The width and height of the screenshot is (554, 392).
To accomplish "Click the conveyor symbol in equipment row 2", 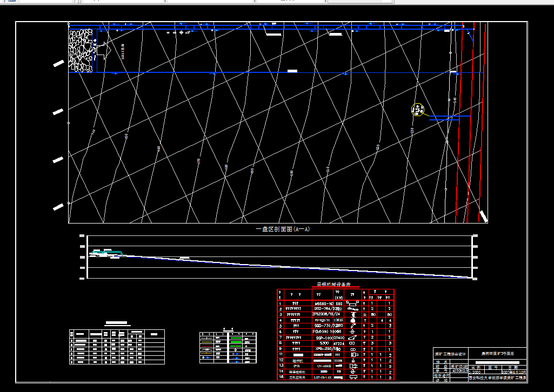I will point(352,309).
